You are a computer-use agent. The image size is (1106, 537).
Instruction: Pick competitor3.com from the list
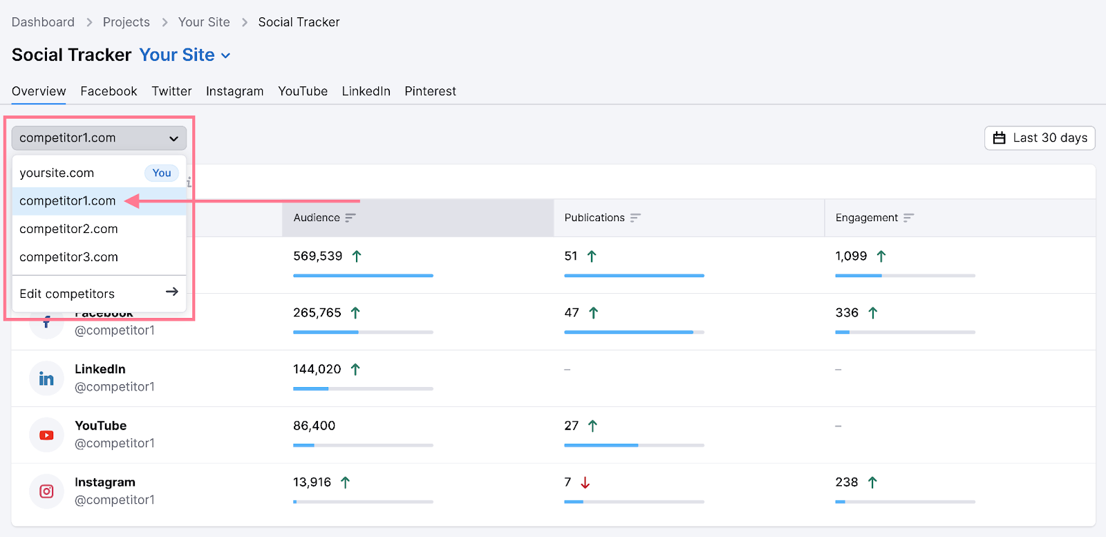click(x=68, y=257)
